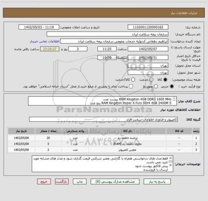Screen dimensions: 208x201
Task: Click quantity cell 20 in first row
Action: (x=48, y=138)
